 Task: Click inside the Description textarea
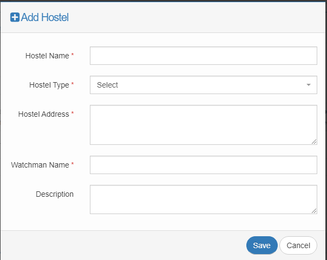pos(203,199)
